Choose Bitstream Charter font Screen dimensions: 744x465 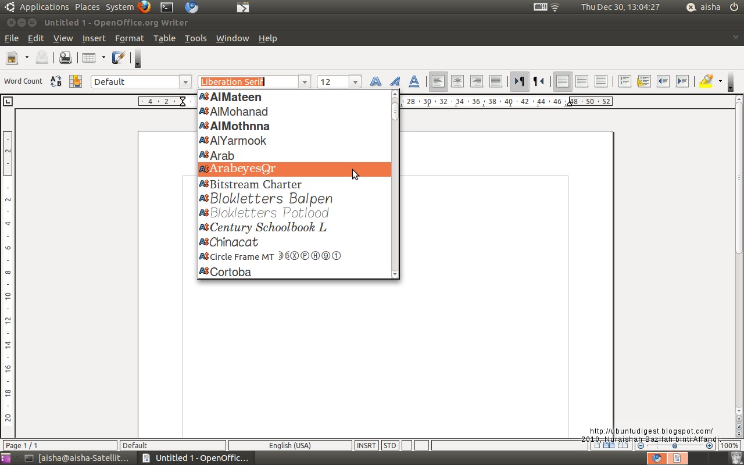(295, 184)
